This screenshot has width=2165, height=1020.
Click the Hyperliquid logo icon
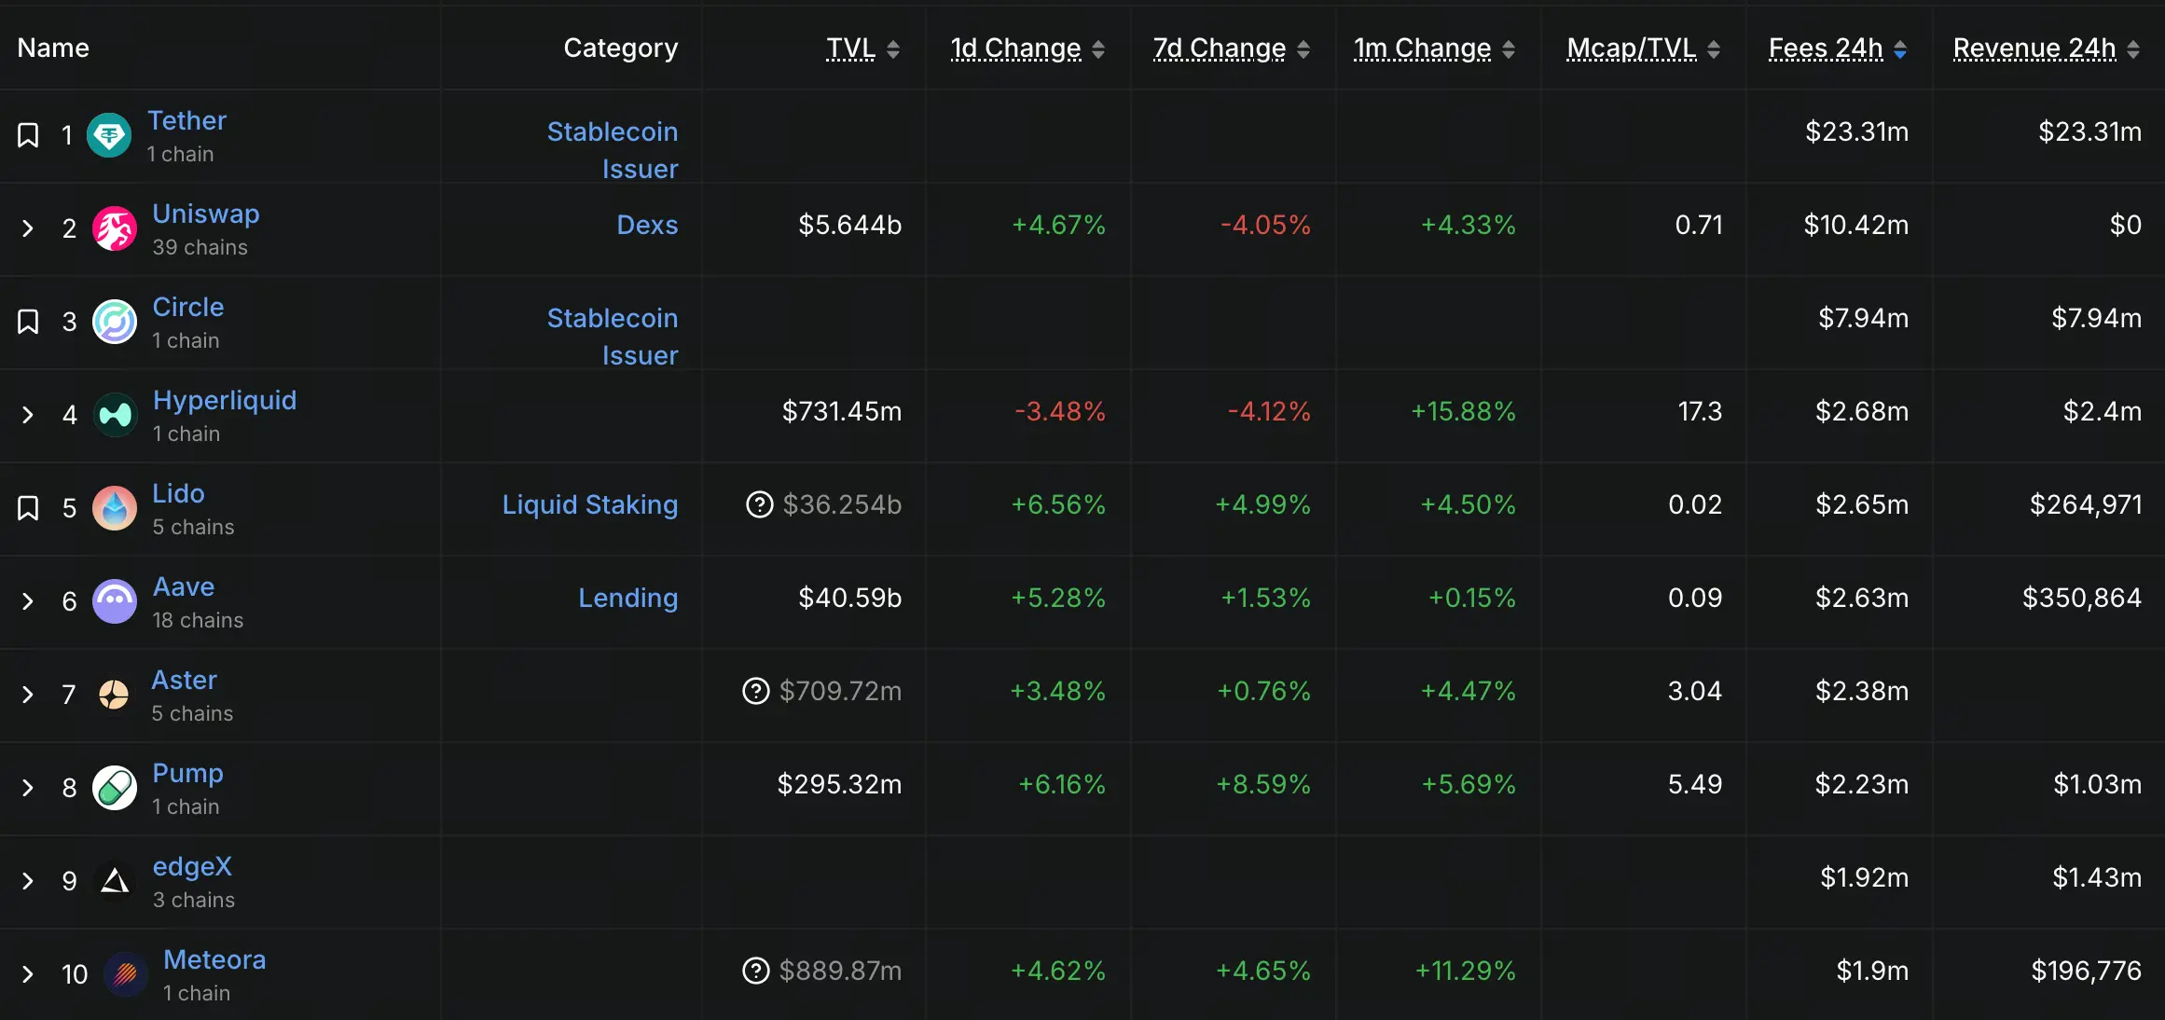pyautogui.click(x=115, y=415)
